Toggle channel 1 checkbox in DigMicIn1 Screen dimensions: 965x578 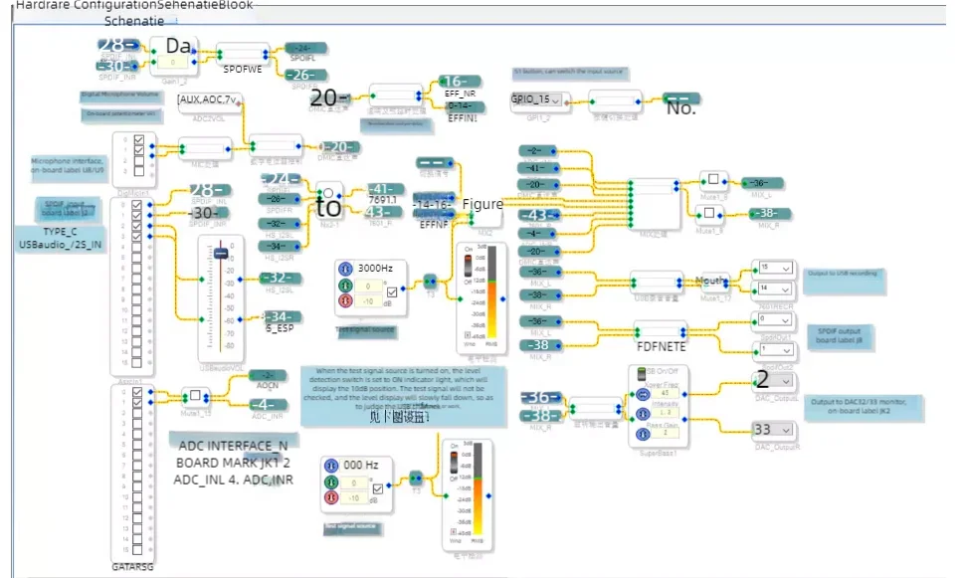[x=139, y=150]
